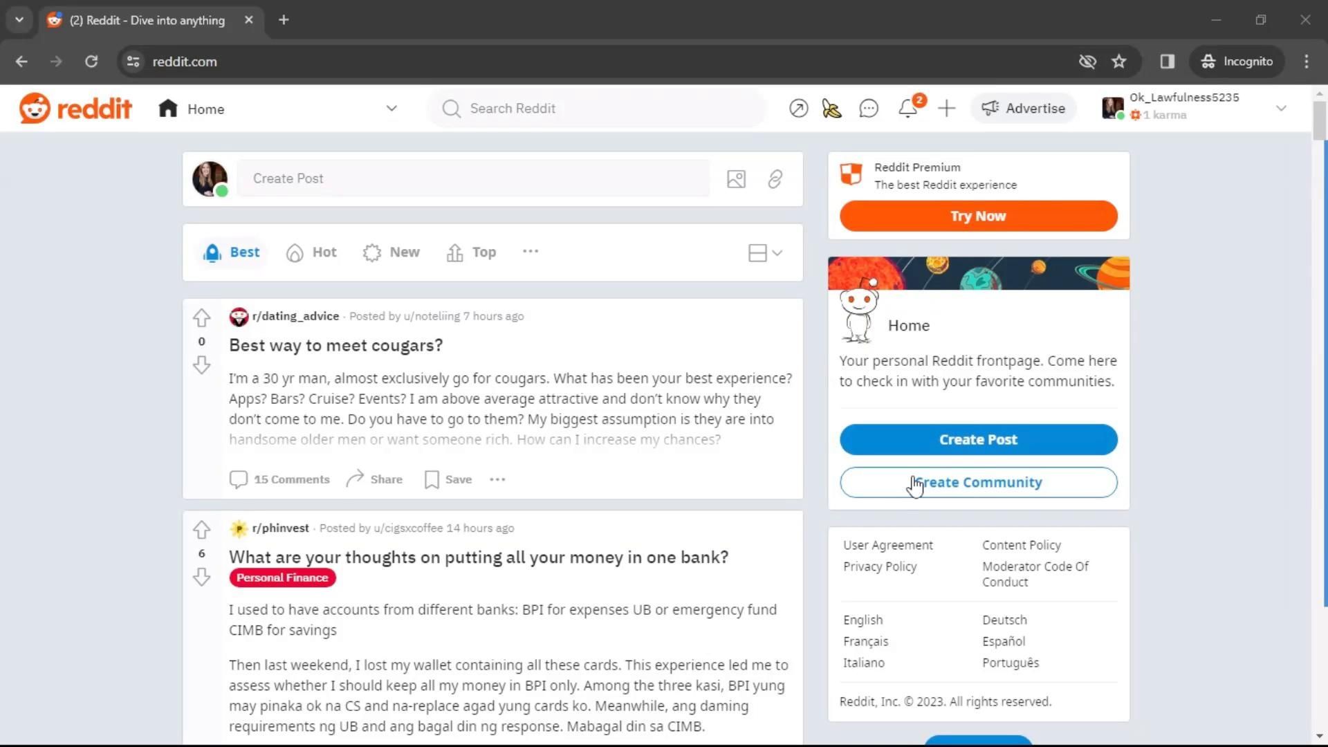1328x747 pixels.
Task: Click the page vertical scrollbar
Action: pyautogui.click(x=1319, y=415)
